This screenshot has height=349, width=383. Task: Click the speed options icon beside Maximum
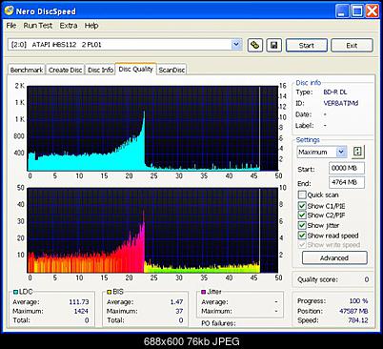(x=358, y=152)
